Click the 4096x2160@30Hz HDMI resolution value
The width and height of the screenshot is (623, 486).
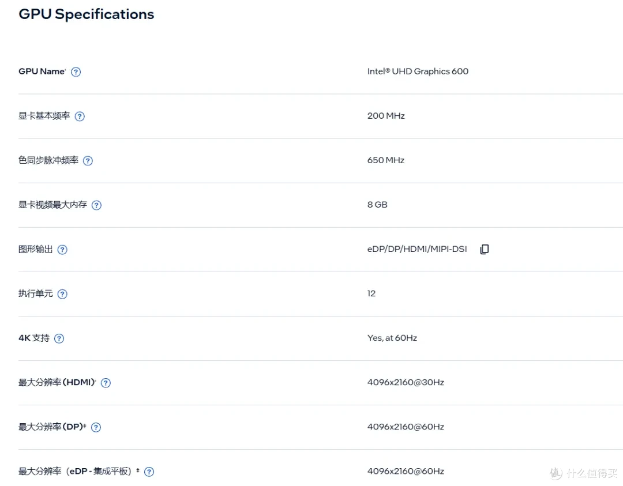(406, 383)
